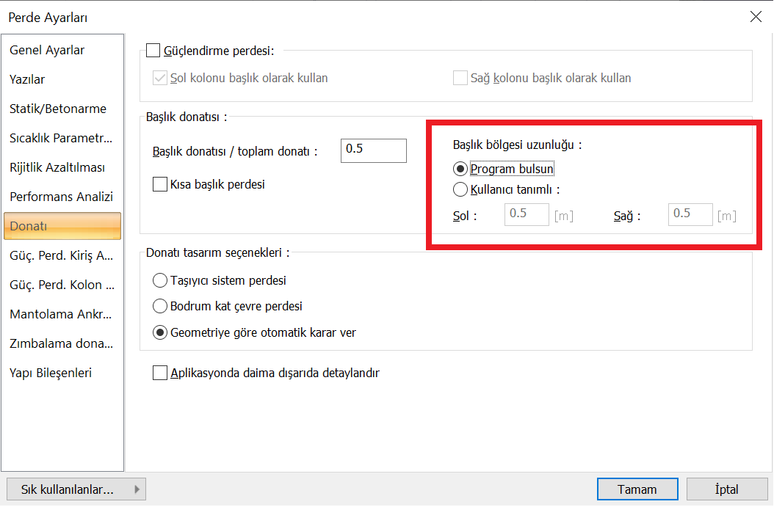This screenshot has width=774, height=507.
Task: Click the Tamam button
Action: (x=637, y=489)
